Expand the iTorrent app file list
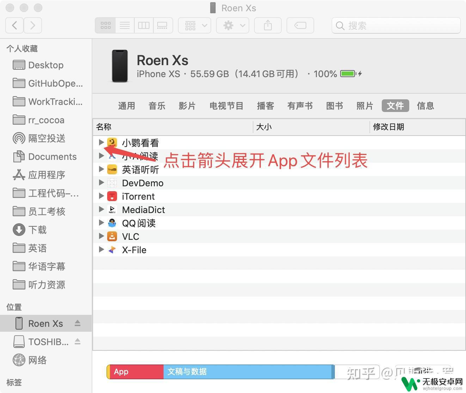 click(x=101, y=196)
